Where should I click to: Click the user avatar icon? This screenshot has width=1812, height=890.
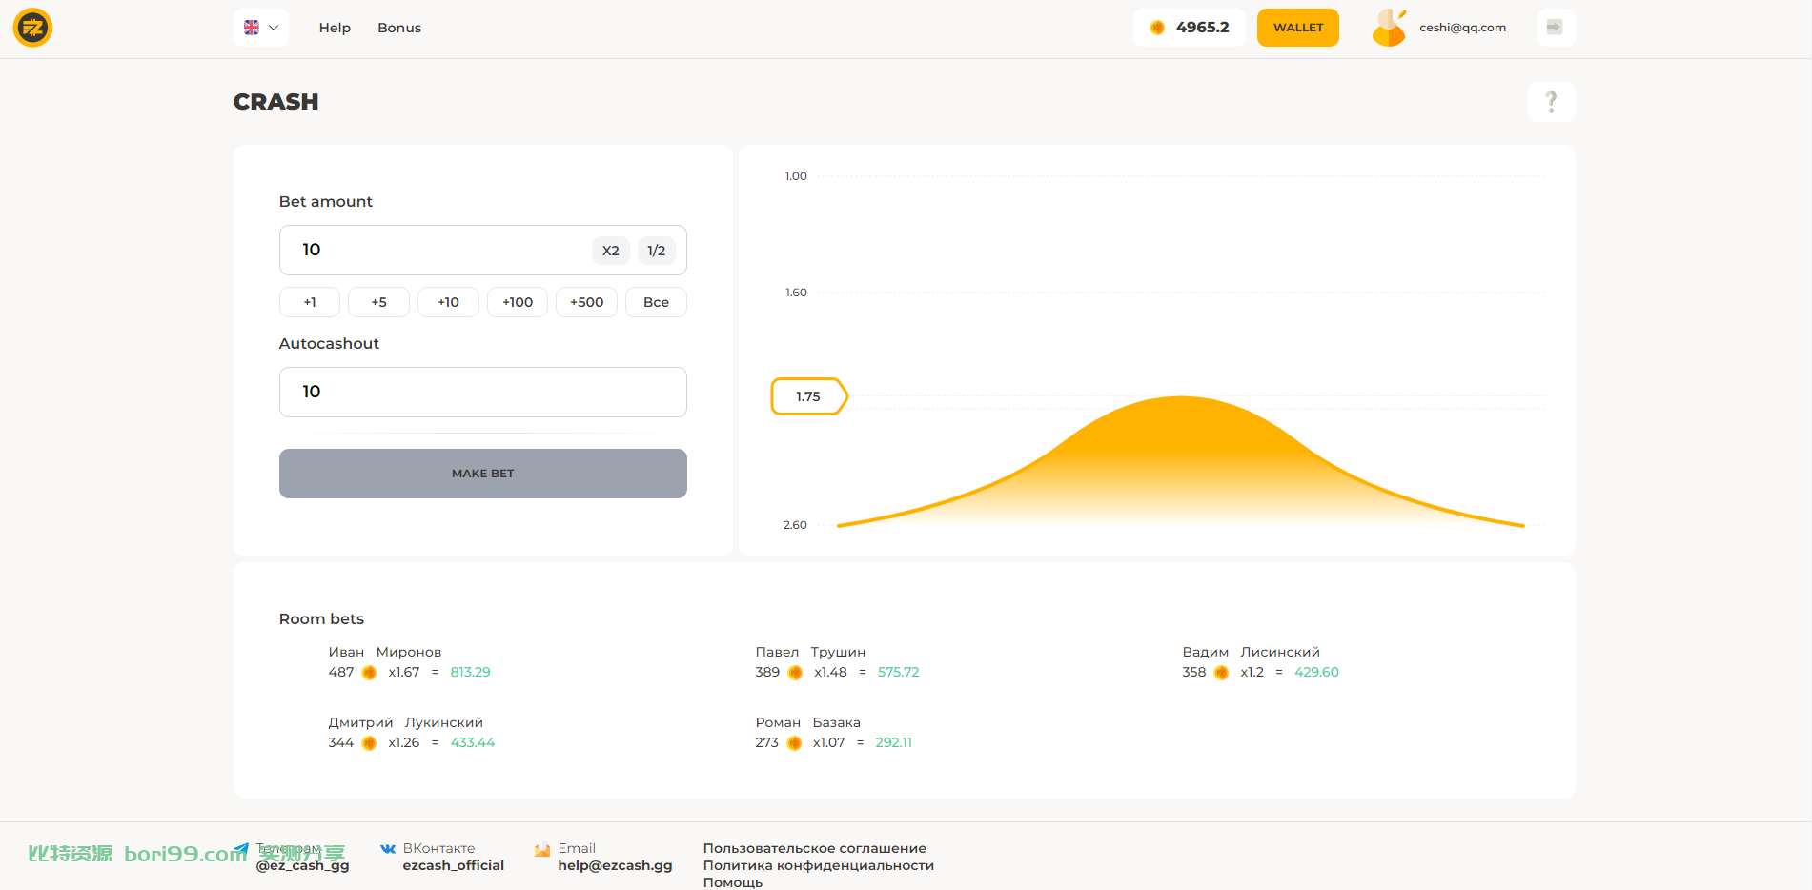tap(1389, 28)
